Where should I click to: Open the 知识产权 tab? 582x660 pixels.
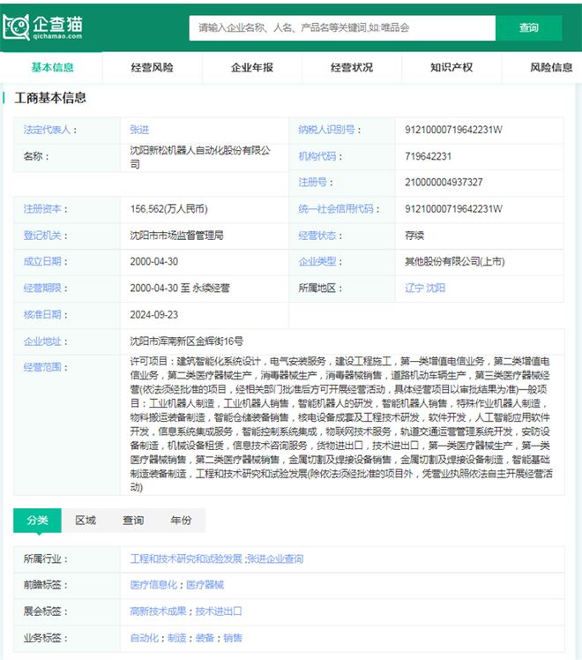(451, 67)
